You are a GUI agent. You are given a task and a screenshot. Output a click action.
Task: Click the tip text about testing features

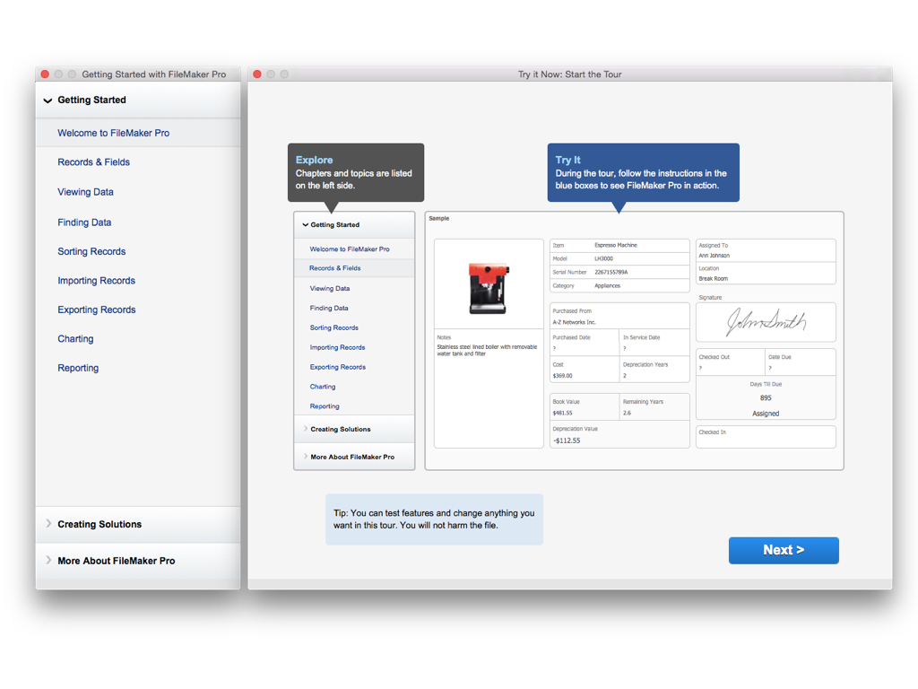434,519
